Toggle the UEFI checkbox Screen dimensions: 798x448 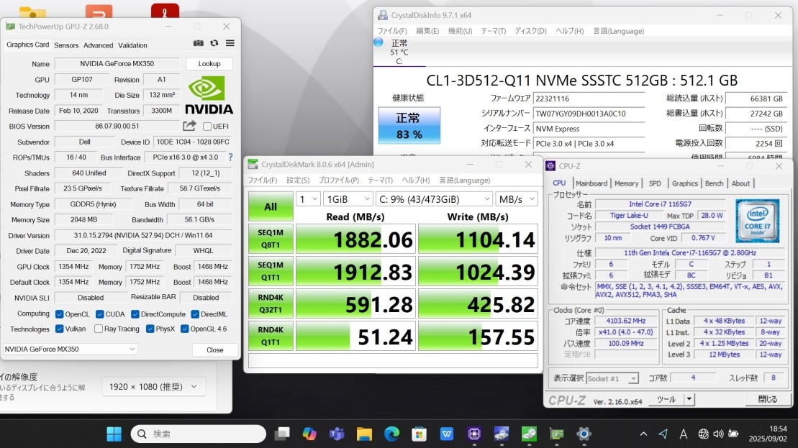coord(207,127)
